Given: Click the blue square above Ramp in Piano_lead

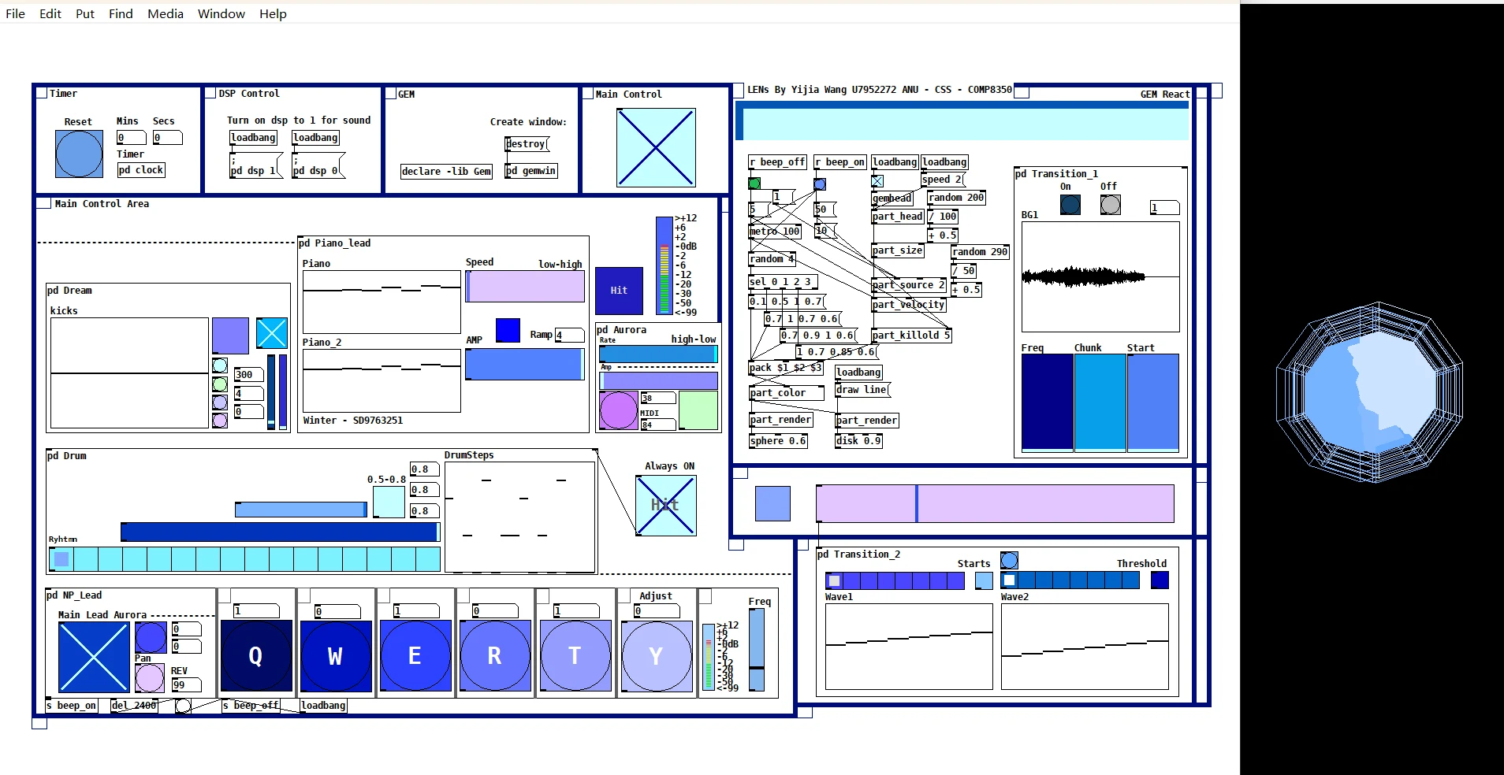Looking at the screenshot, I should pyautogui.click(x=508, y=330).
